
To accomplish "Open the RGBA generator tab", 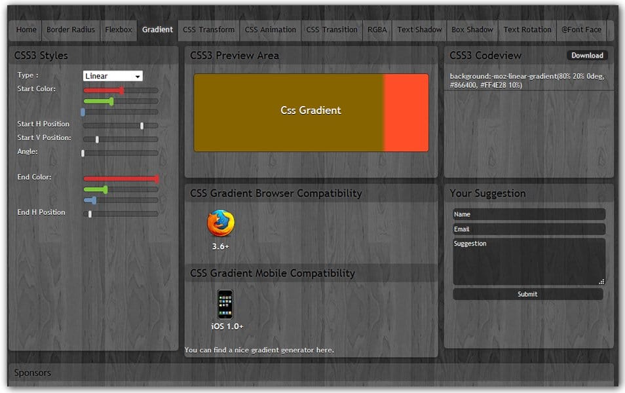I will (377, 29).
